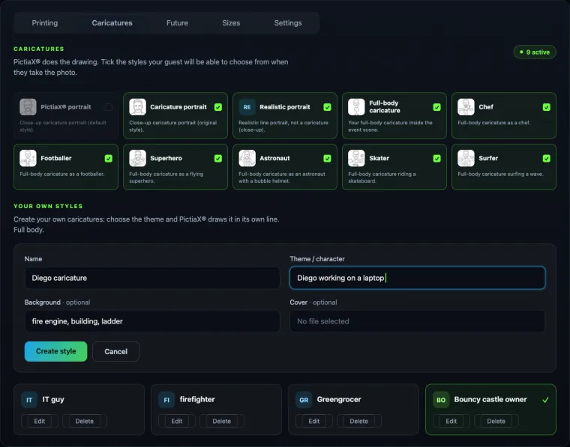Click the 'Full-body caricature surfing a wave.' text
This screenshot has height=447, width=570.
pos(500,174)
